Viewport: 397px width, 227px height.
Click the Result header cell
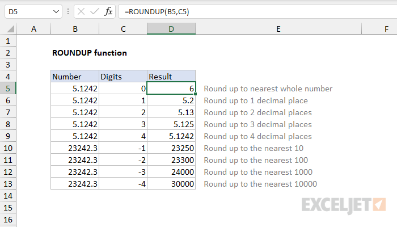point(171,77)
